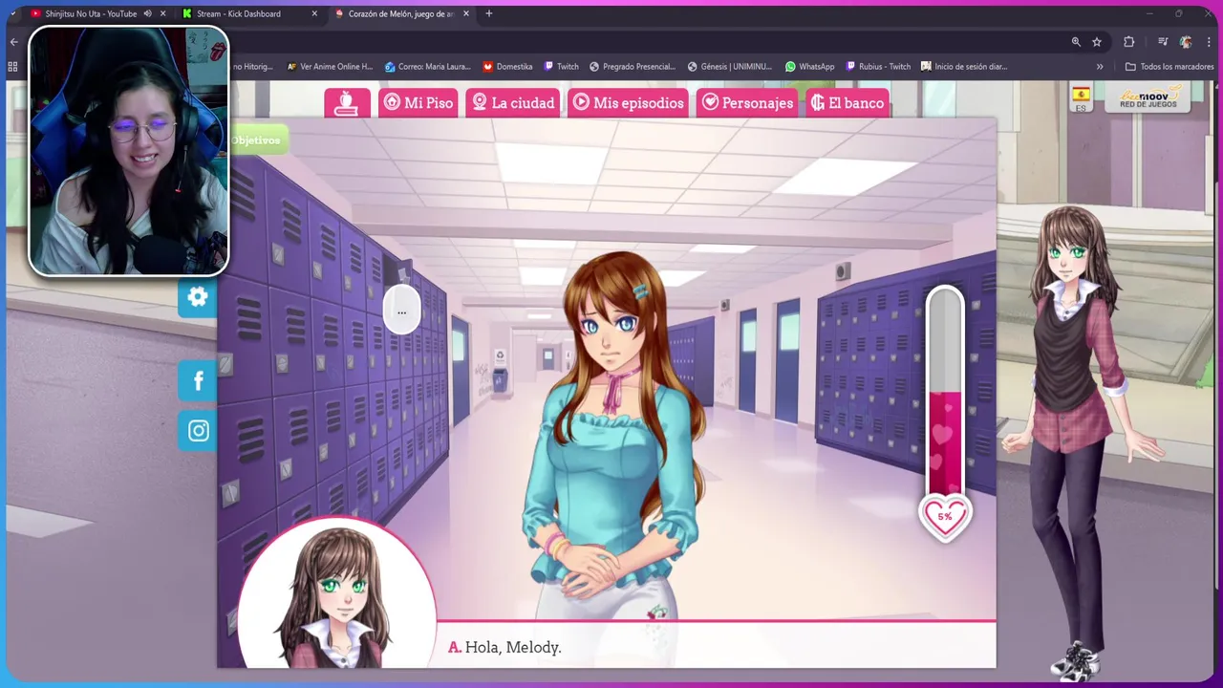This screenshot has height=688, width=1223.
Task: Open the game home apple-and-book icon
Action: tap(347, 103)
